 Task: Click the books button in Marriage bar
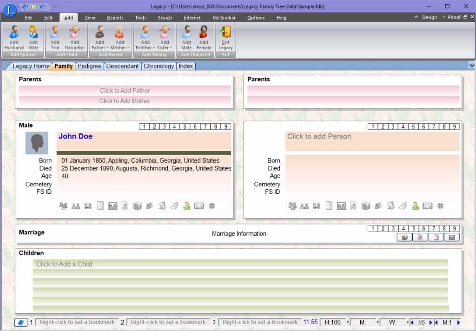(404, 238)
